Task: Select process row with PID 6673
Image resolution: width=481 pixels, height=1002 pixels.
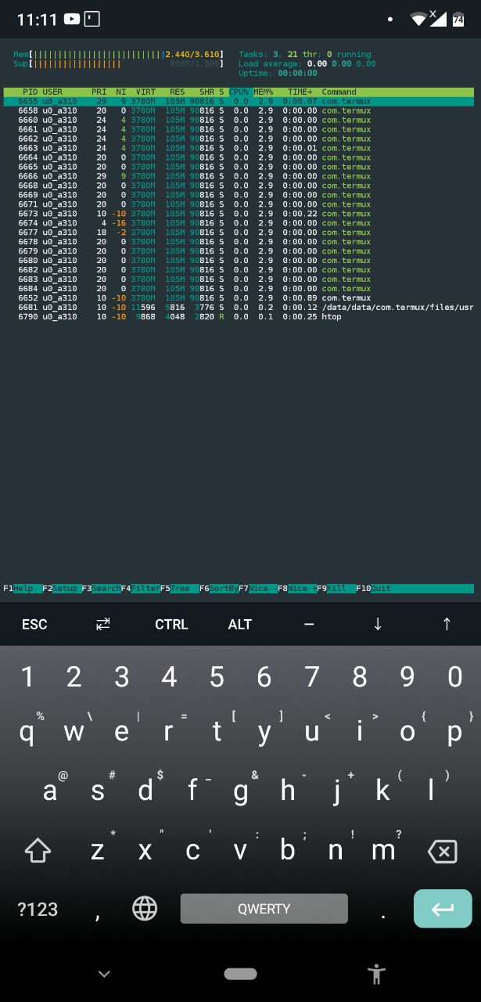Action: (239, 214)
